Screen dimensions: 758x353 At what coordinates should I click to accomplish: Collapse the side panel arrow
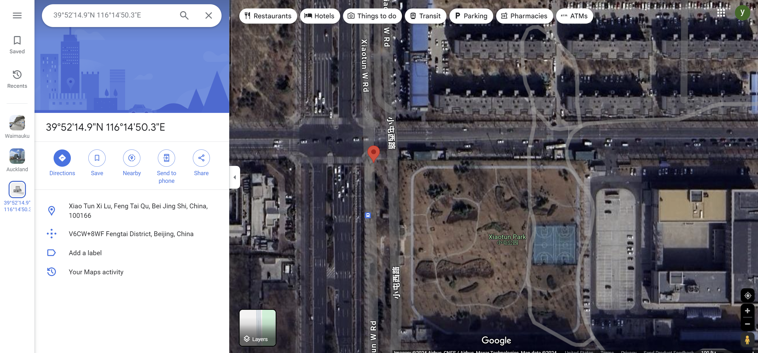(x=235, y=177)
